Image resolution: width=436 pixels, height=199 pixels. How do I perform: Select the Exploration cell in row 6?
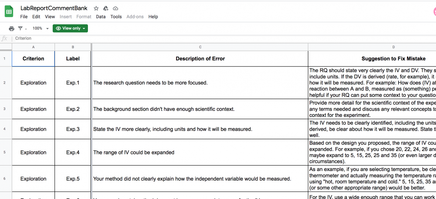[x=33, y=179]
